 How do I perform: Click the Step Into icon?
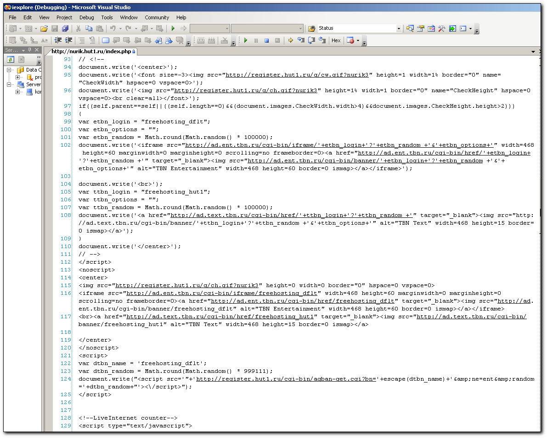pos(301,40)
